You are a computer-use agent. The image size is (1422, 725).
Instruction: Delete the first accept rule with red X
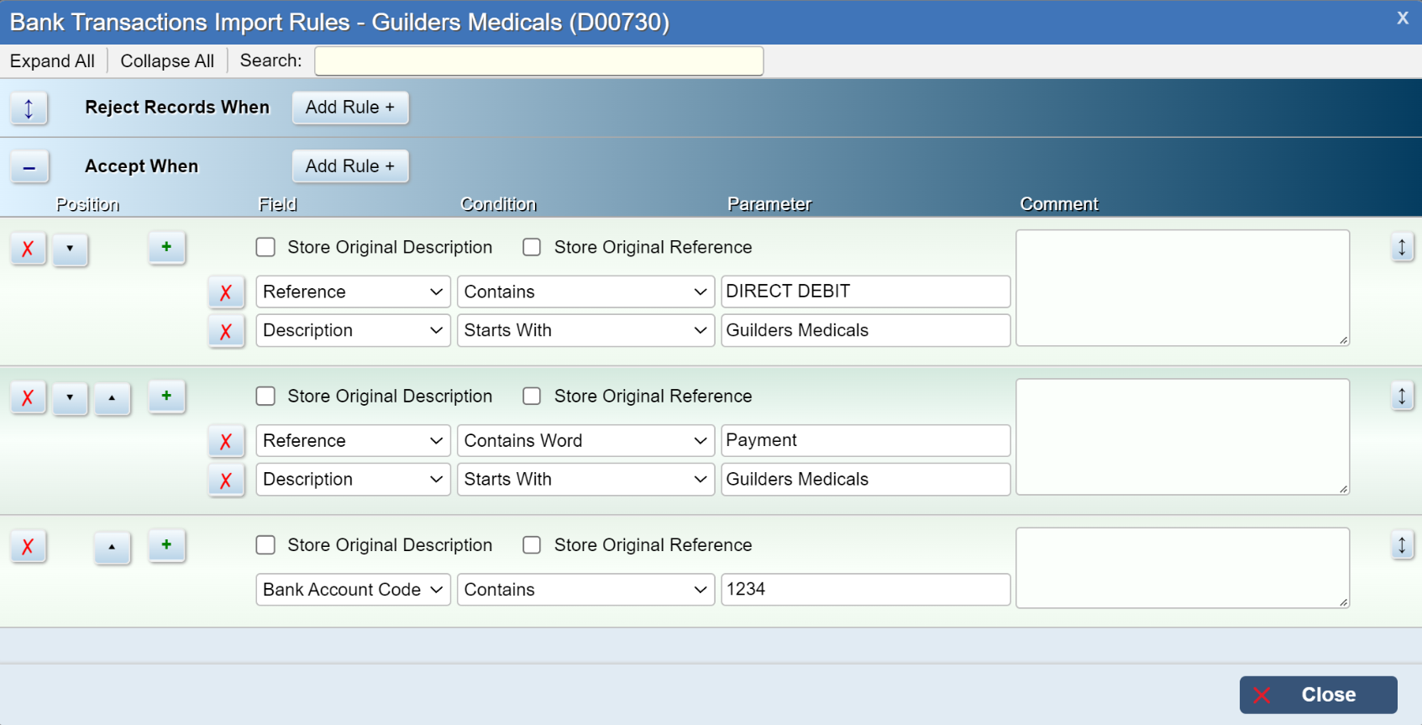coord(28,249)
